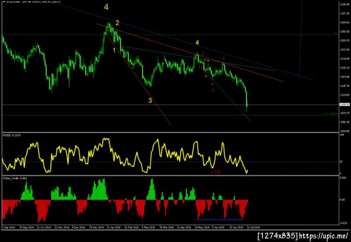Screen dimensions: 351x242
Task: Click the 1304.60 price axis label
Action: pos(345,22)
